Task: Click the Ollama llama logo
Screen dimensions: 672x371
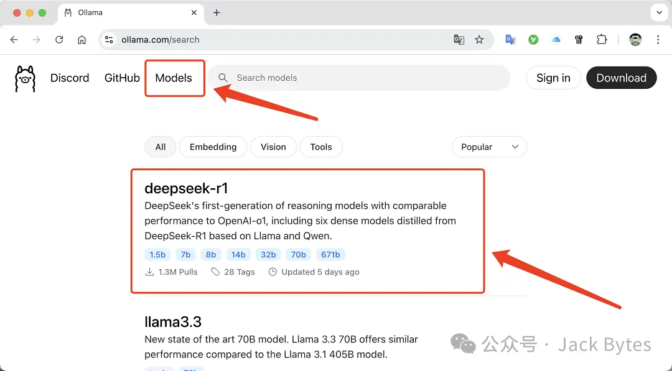Action: point(24,78)
